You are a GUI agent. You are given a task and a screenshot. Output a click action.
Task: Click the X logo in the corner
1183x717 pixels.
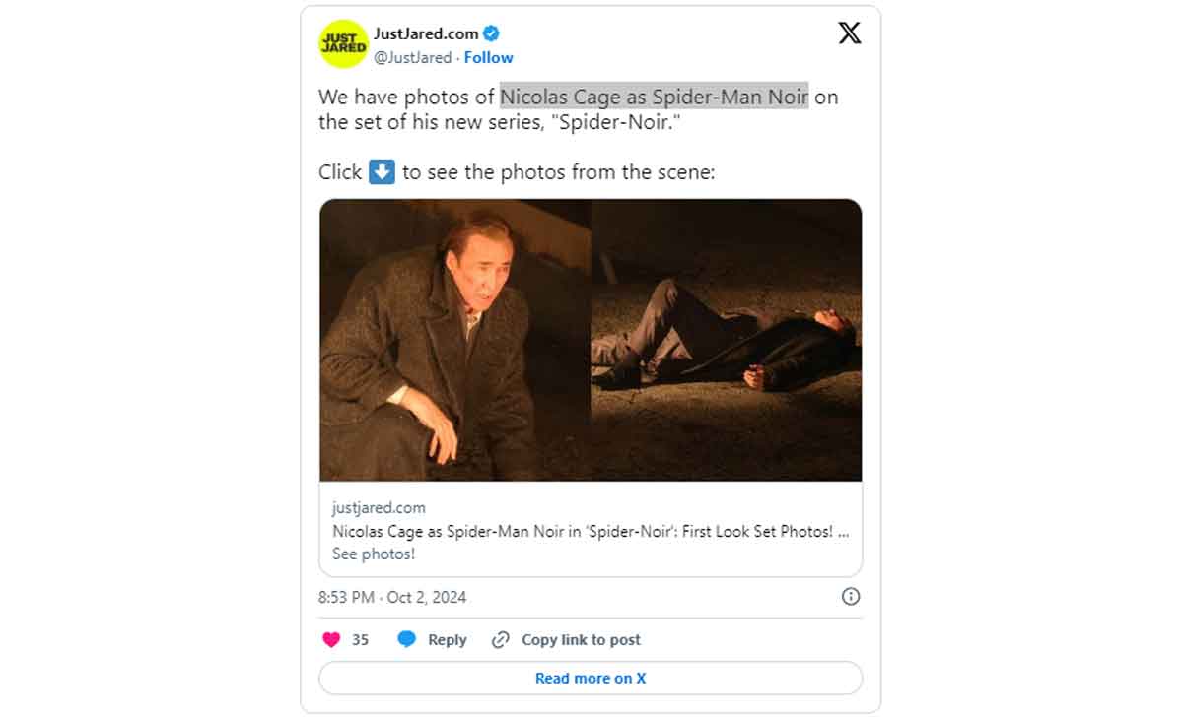[x=849, y=32]
